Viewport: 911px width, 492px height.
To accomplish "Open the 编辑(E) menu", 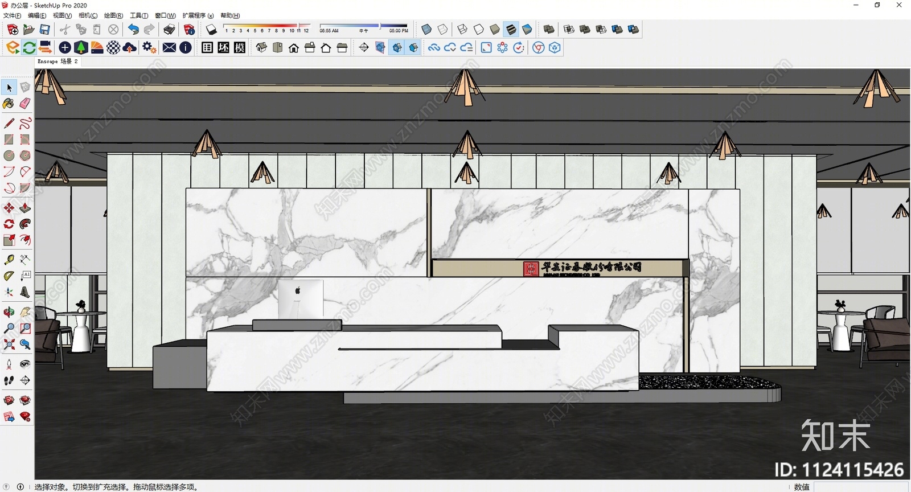I will tap(37, 15).
